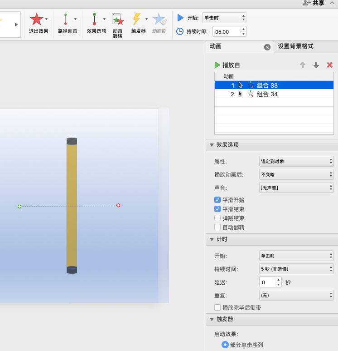
Task: Open the Path Animation dropdown arrow
Action: (76, 19)
